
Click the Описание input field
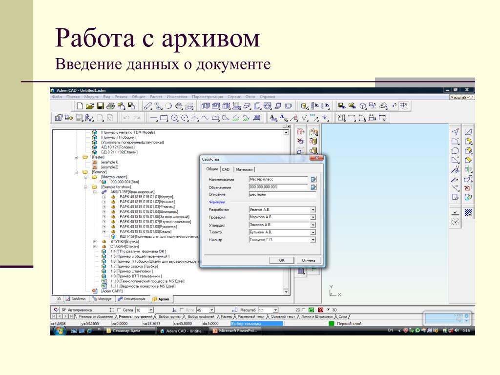pos(282,194)
